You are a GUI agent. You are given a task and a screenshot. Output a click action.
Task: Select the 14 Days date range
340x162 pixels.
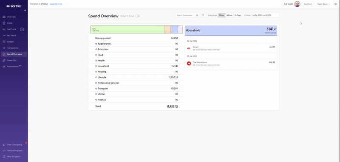(229, 15)
